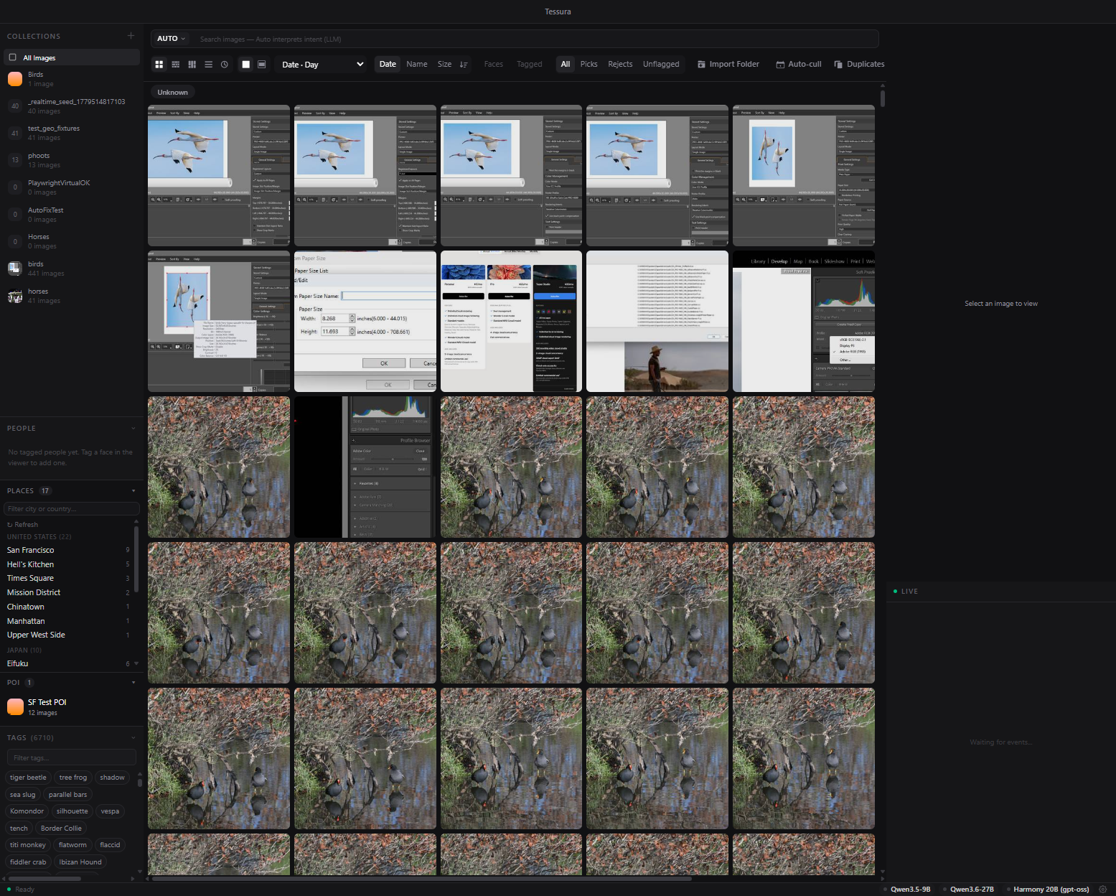This screenshot has height=896, width=1116.
Task: Click the down arrow of places list
Action: (x=136, y=663)
